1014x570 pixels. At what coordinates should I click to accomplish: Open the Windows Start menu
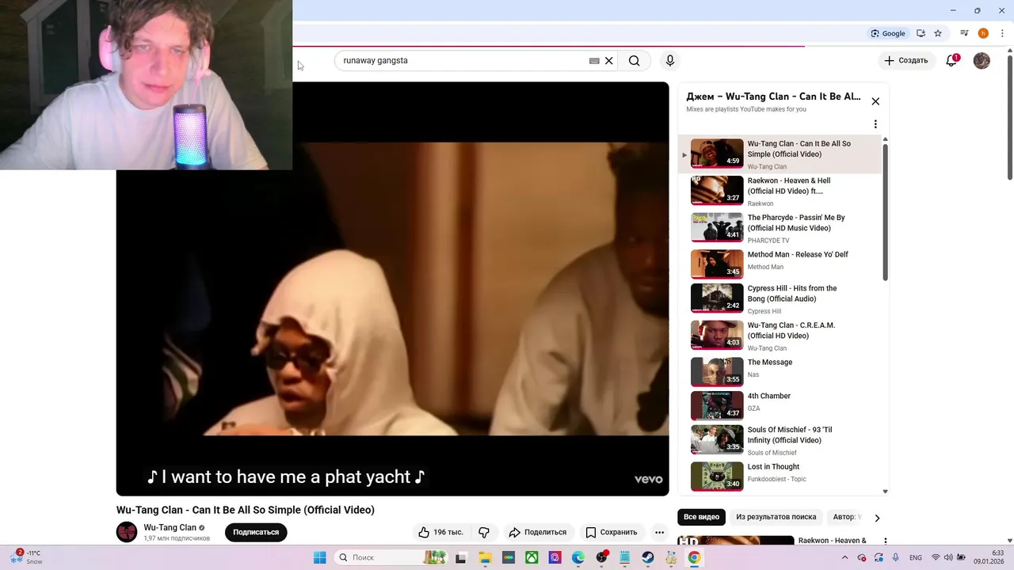click(x=319, y=557)
